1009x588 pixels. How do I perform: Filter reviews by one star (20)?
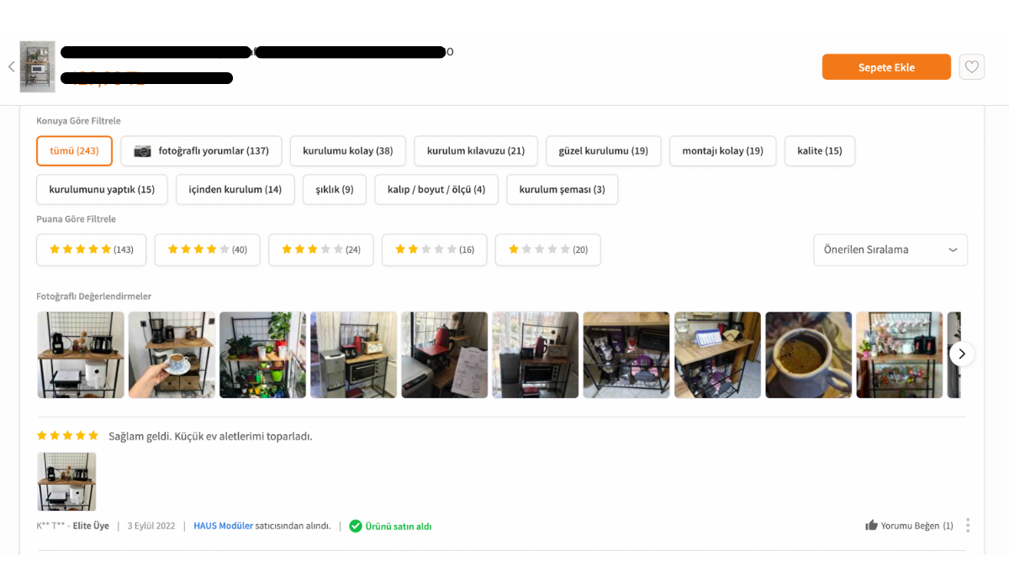[548, 249]
